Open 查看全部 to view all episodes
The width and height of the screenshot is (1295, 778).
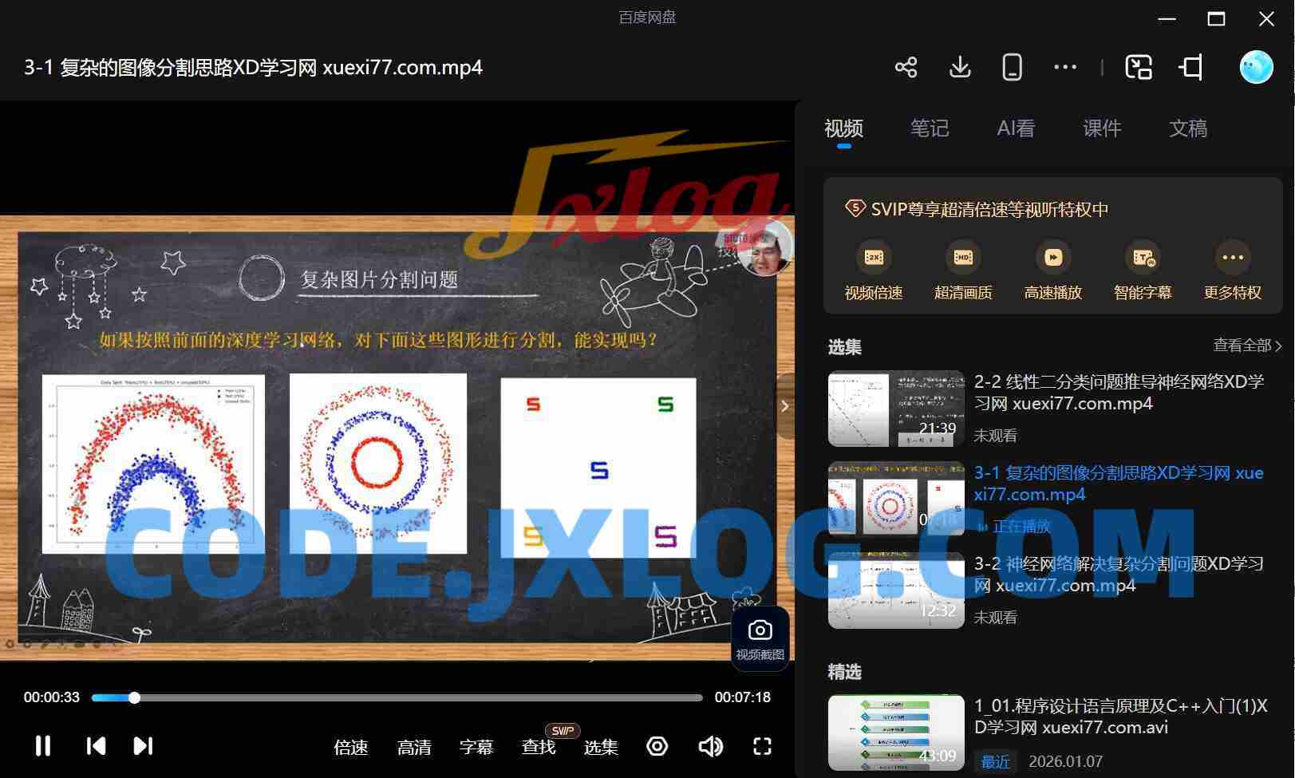pyautogui.click(x=1247, y=345)
